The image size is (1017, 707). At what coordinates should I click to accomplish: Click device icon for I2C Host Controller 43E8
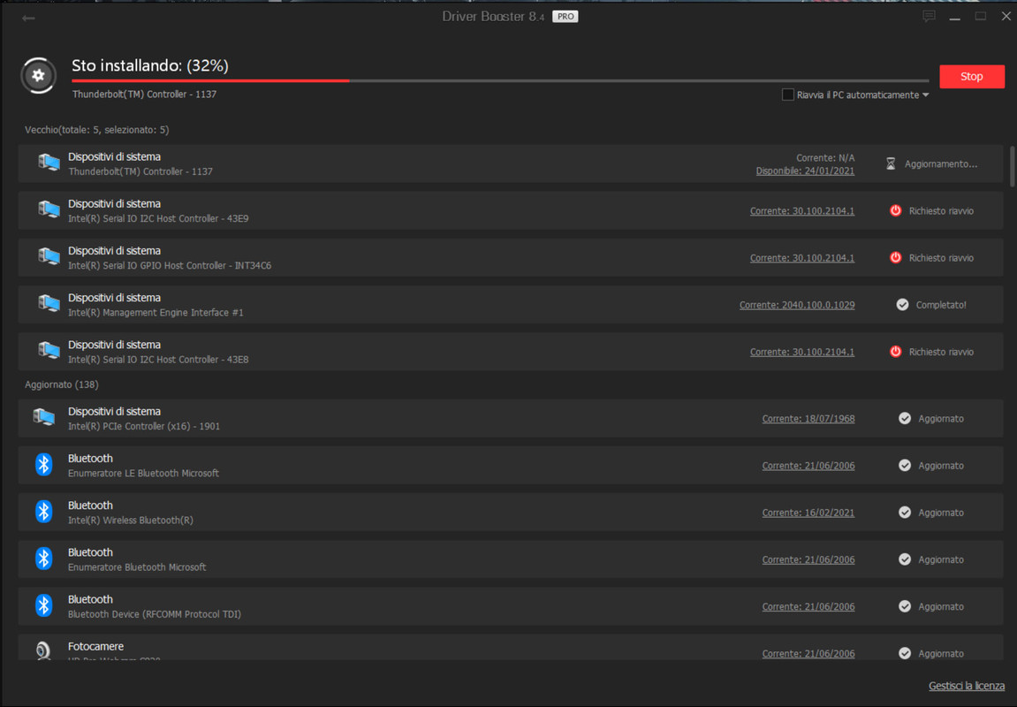click(49, 350)
